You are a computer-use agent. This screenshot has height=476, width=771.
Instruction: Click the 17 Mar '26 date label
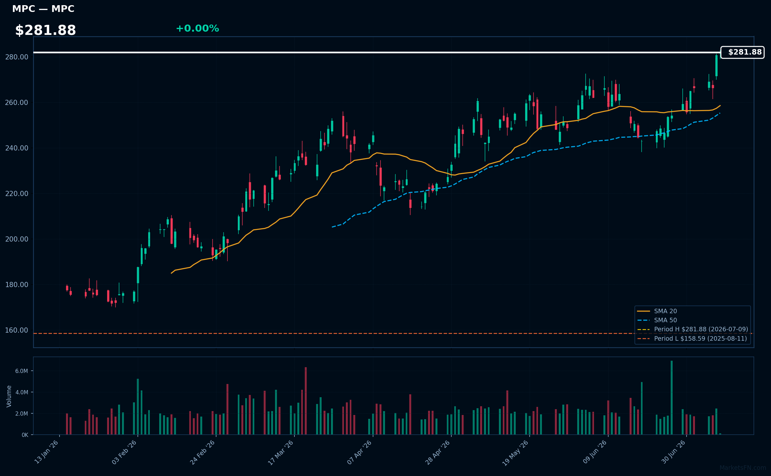point(281,452)
